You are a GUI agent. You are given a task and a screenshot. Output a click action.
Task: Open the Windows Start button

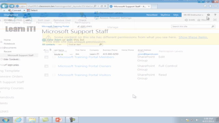pyautogui.click(x=6, y=120)
